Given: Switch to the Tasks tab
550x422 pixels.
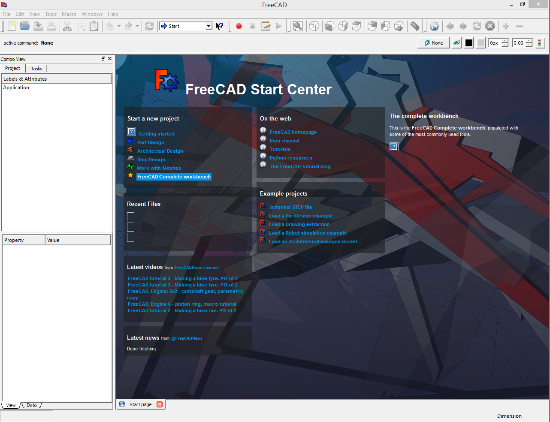Looking at the screenshot, I should [36, 69].
